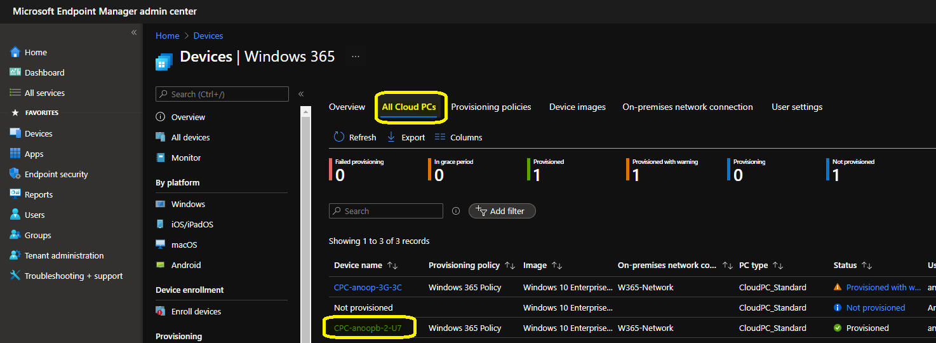Click the Add filter button
The image size is (936, 343).
[502, 211]
